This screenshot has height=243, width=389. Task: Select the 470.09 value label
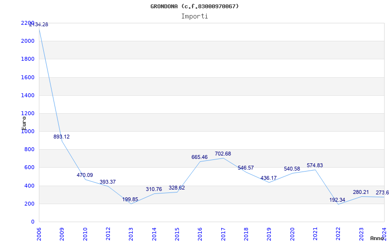[x=85, y=175]
